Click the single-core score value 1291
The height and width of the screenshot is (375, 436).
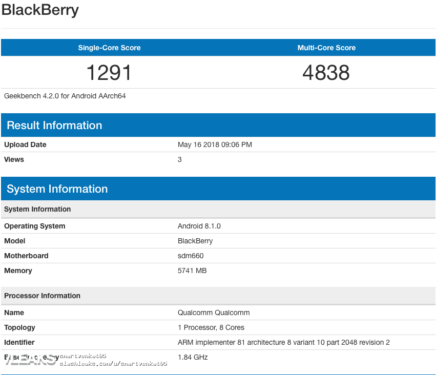point(109,73)
